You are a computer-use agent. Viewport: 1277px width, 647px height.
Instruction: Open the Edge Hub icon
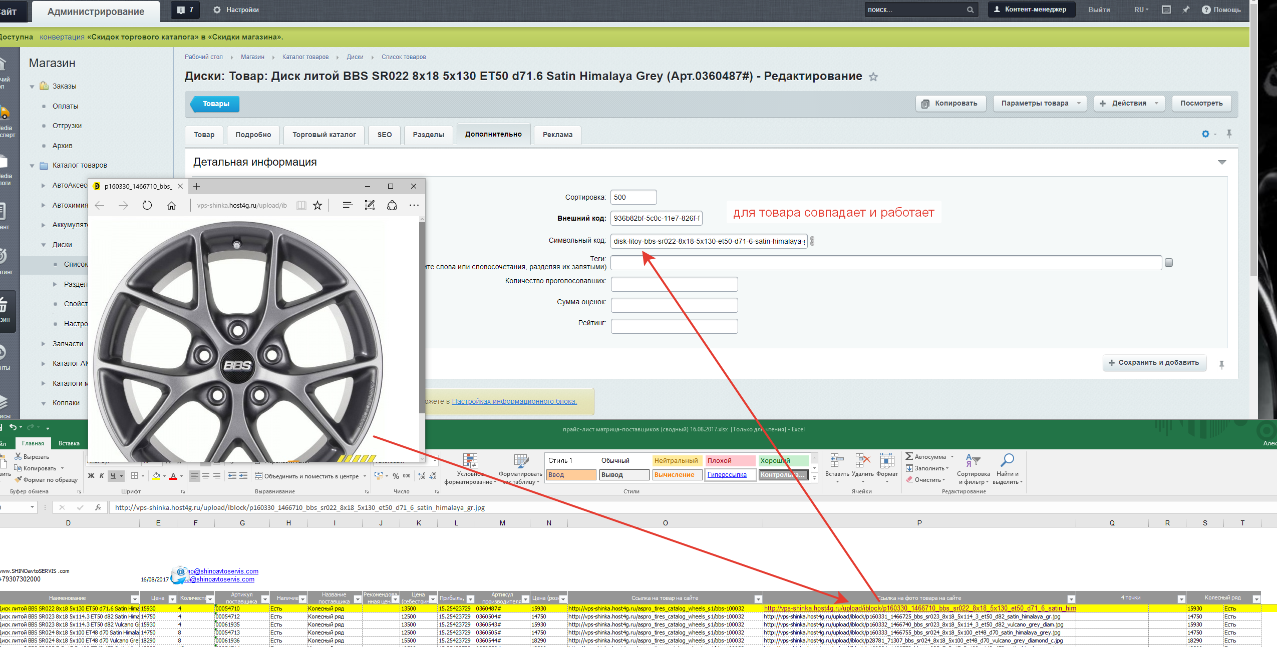[348, 205]
